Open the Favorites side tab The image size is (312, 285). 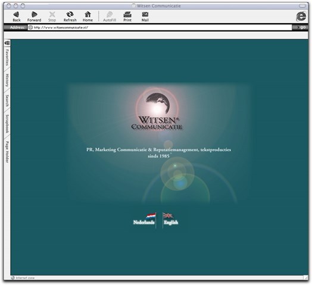7,57
